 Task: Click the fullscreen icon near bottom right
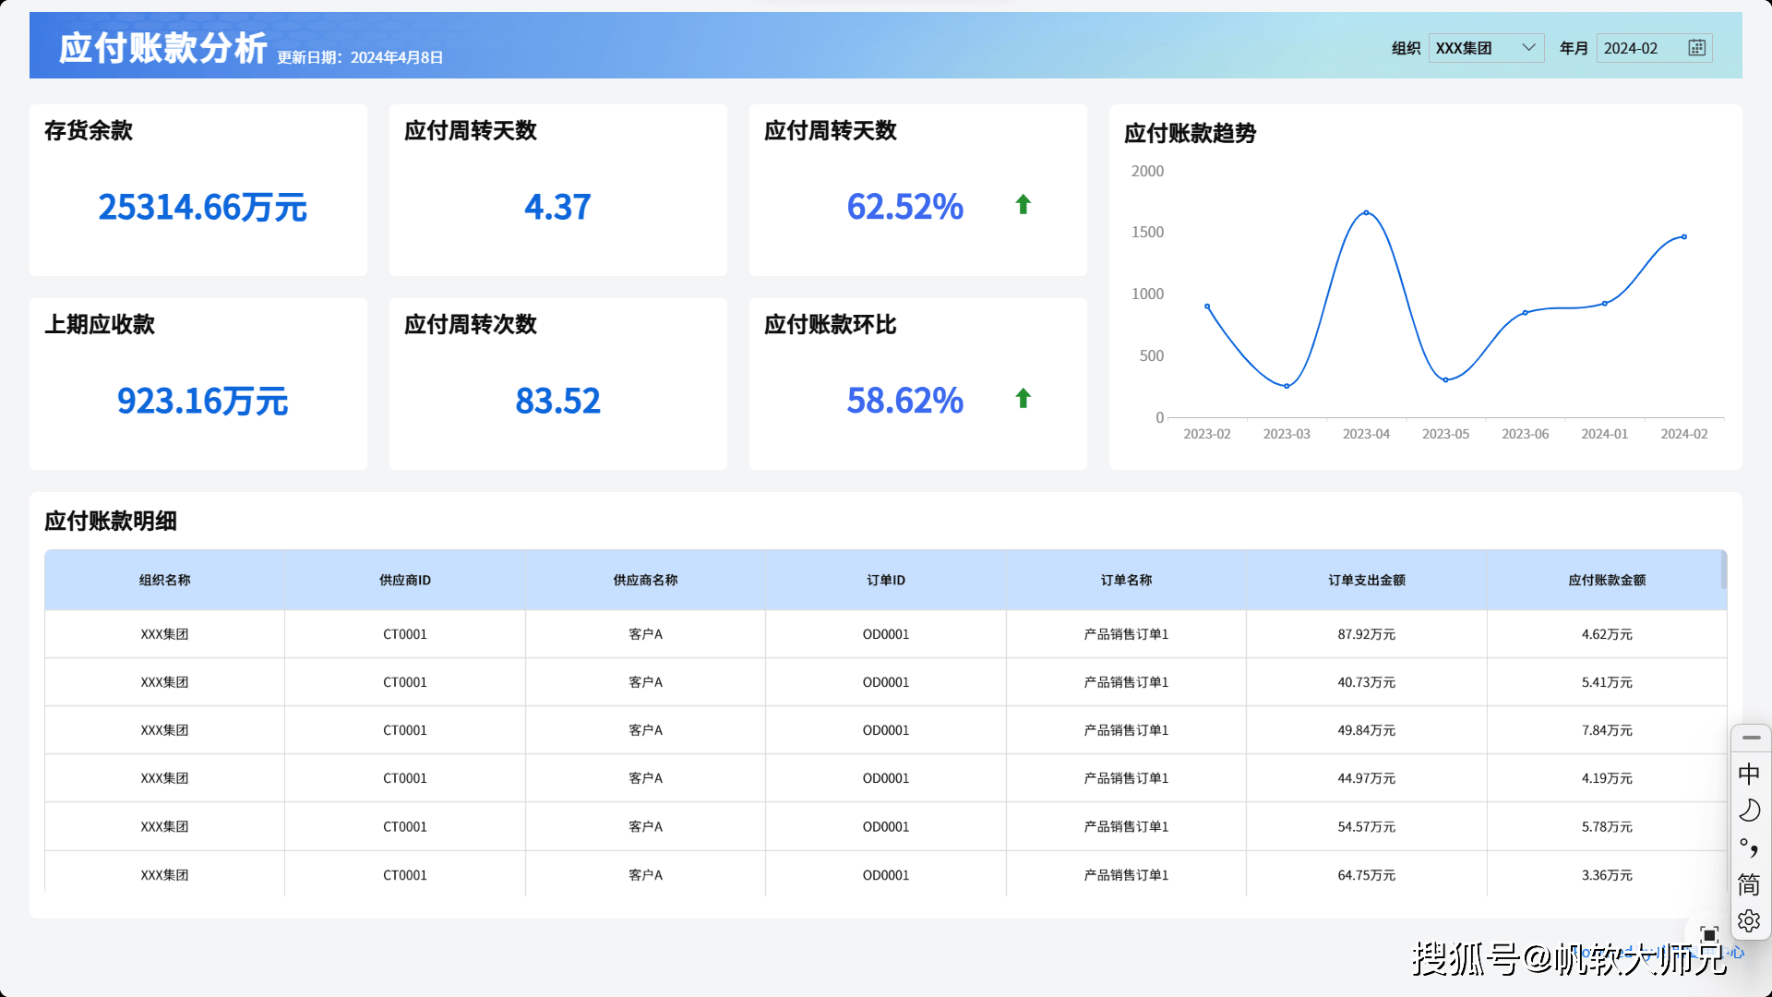click(x=1709, y=935)
